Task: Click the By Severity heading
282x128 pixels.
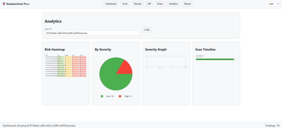Action: tap(103, 49)
